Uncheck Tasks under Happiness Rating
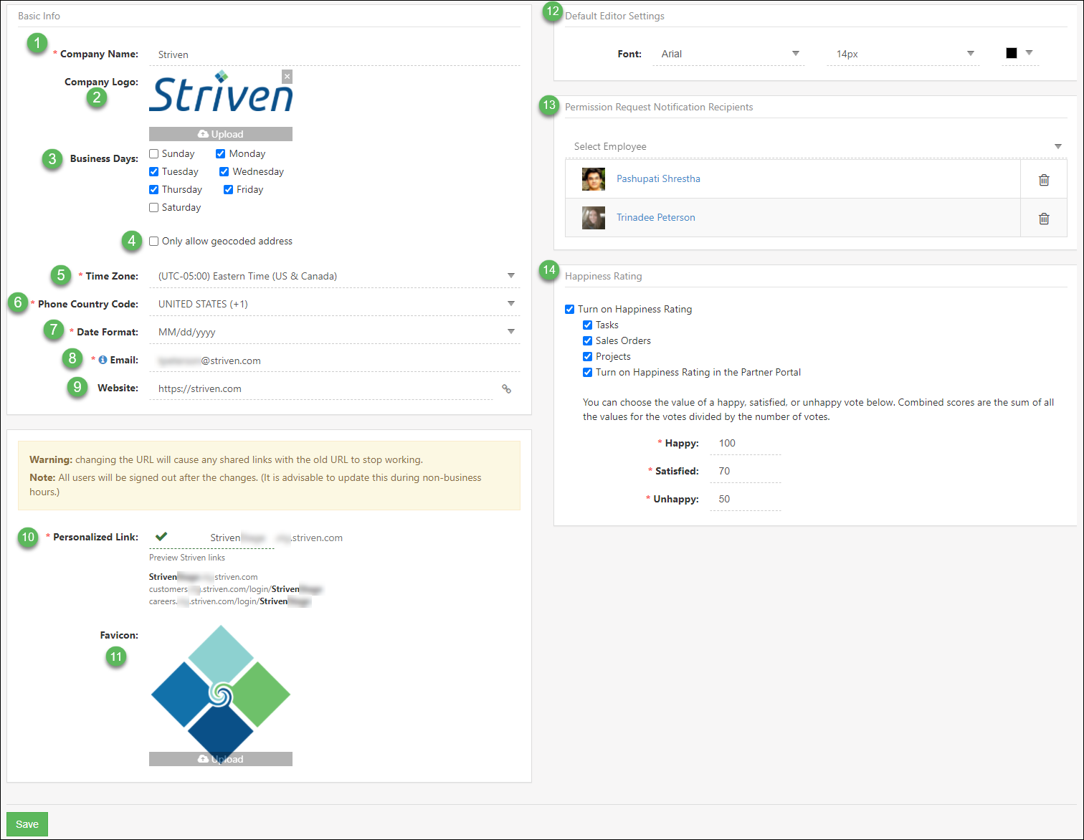This screenshot has height=840, width=1084. (587, 325)
